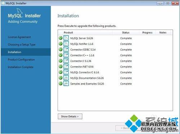Sort by the Status column header

click(x=126, y=33)
